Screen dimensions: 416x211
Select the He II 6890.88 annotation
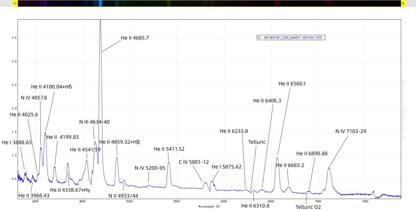coord(312,153)
